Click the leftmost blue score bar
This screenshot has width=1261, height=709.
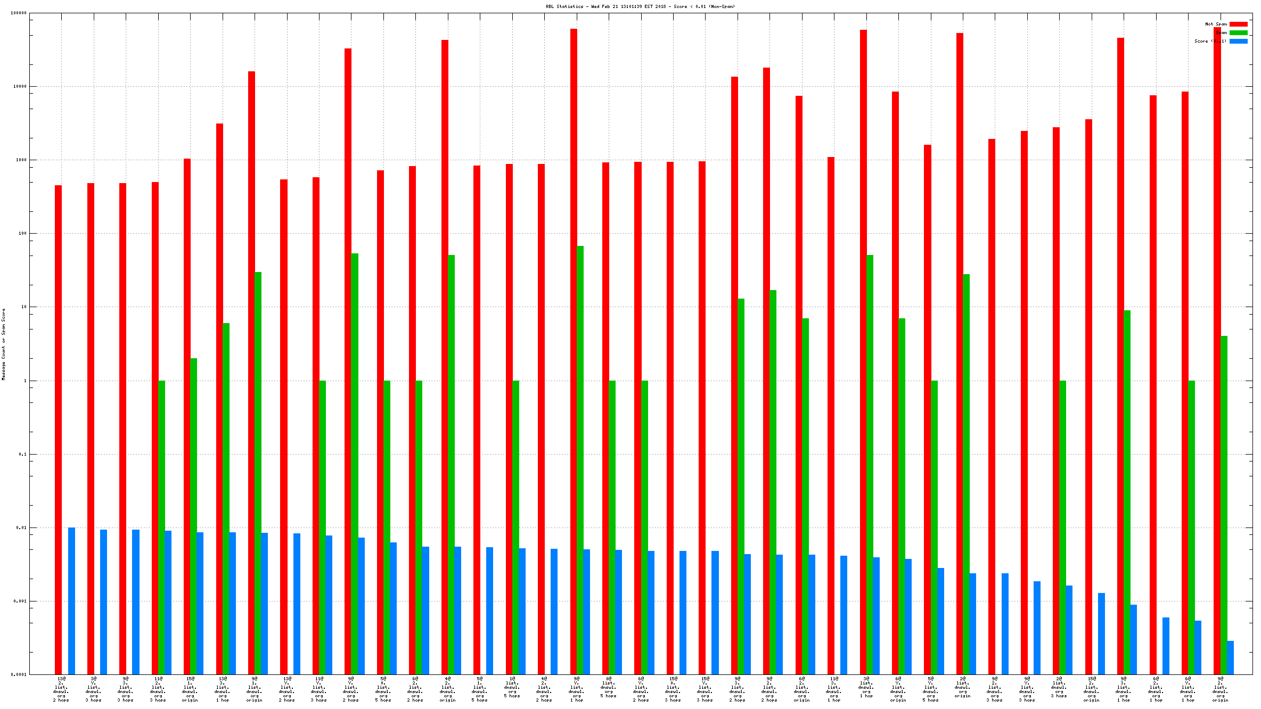71,600
